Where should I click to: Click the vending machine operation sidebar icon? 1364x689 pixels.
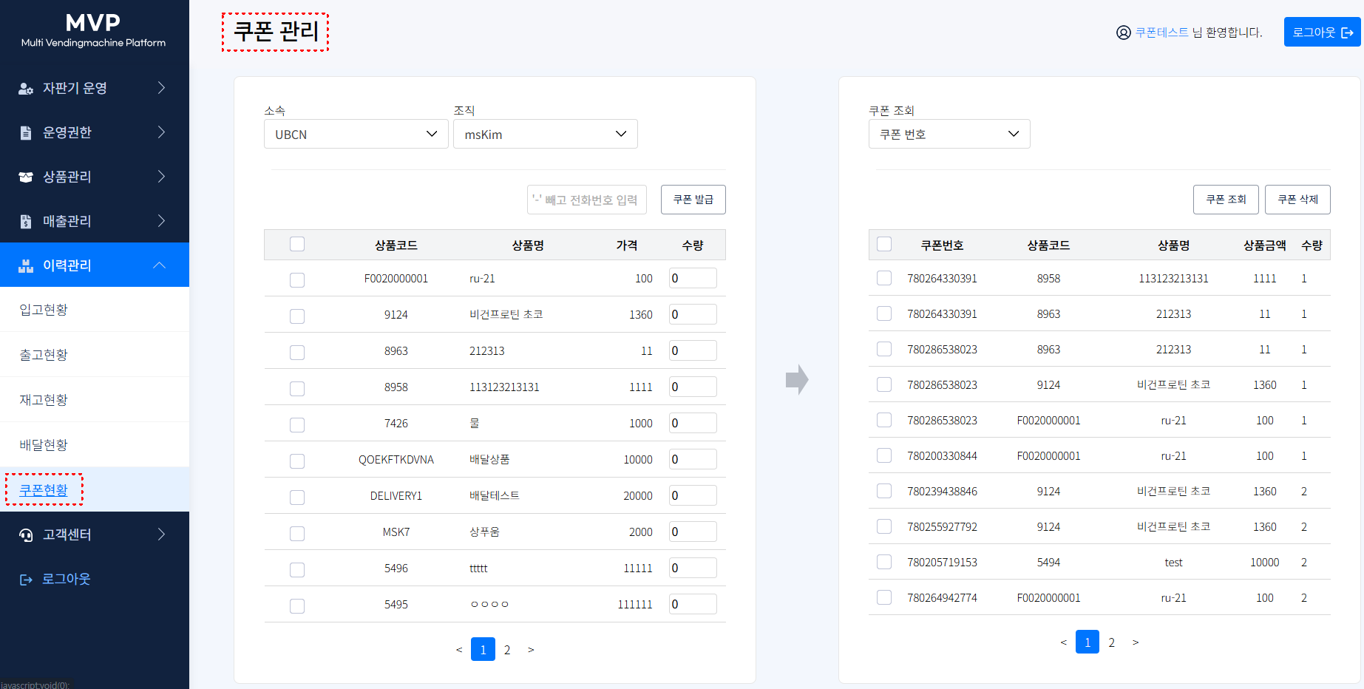[26, 89]
